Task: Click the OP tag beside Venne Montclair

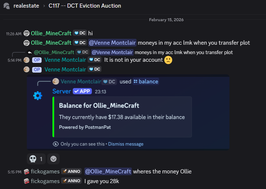Action: click(37, 60)
